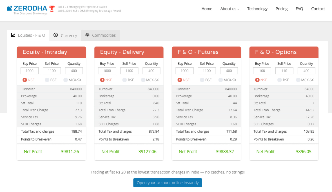Click Equity Delivery Brokerage value 0.00
332x192 pixels.
coord(156,96)
